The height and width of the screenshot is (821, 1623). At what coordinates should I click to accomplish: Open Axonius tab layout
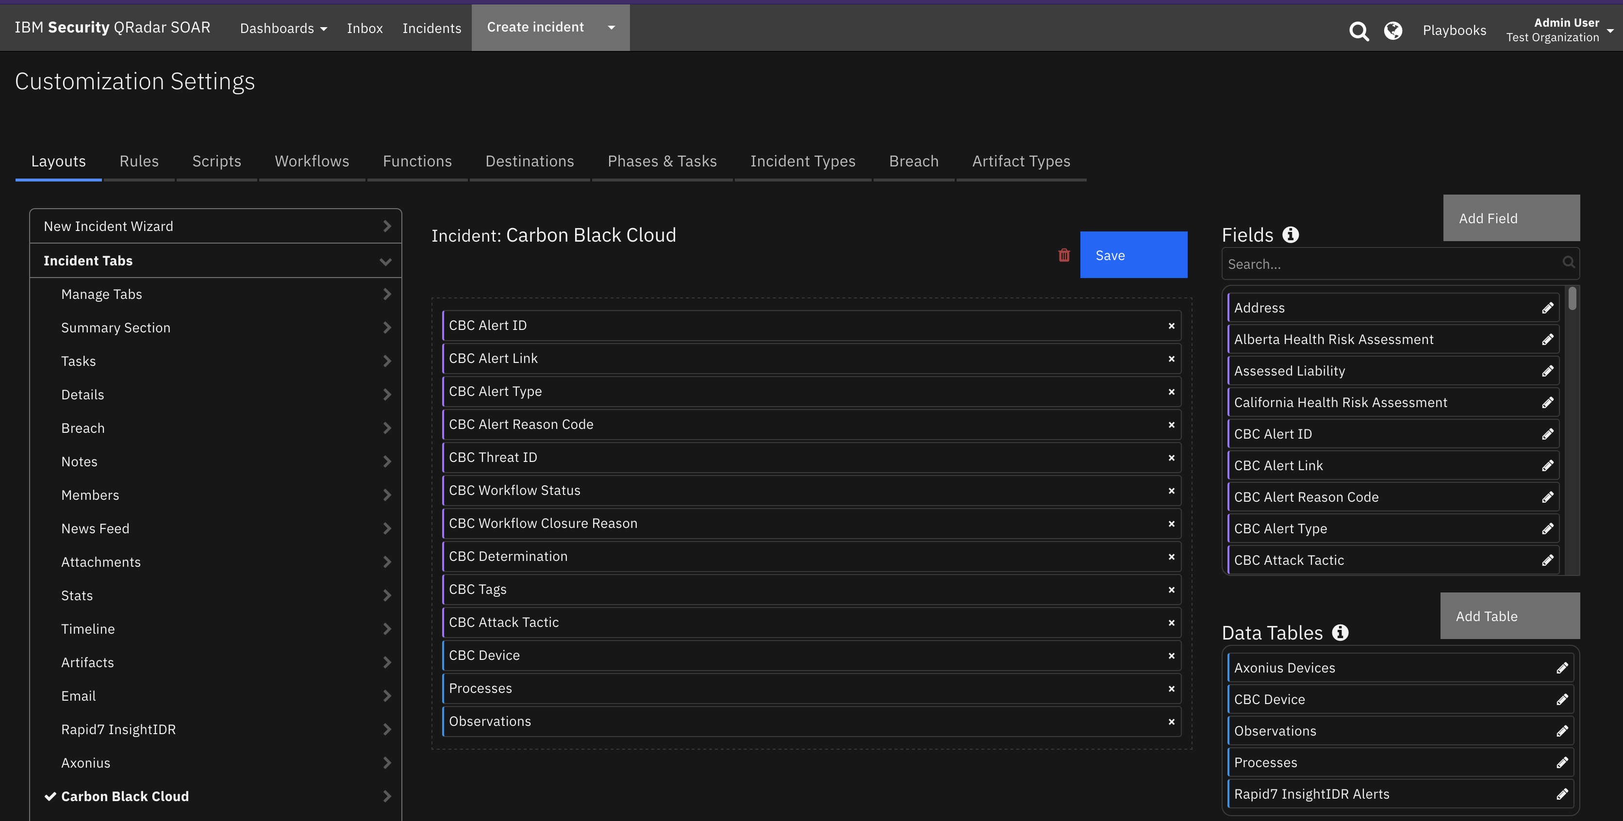pyautogui.click(x=215, y=762)
